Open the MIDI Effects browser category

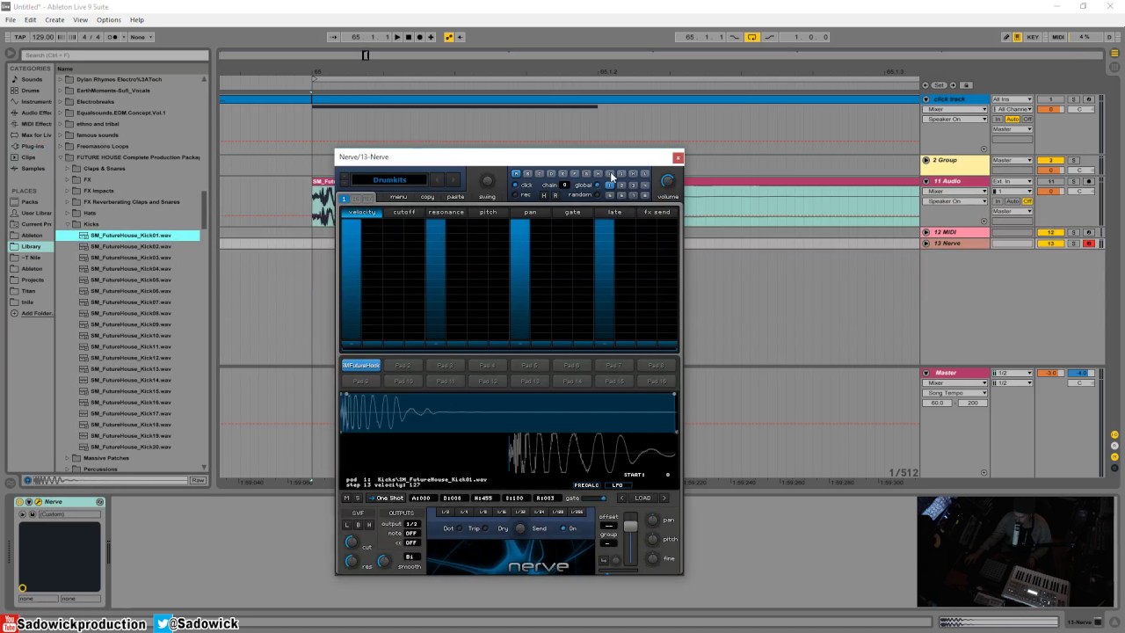pos(32,124)
